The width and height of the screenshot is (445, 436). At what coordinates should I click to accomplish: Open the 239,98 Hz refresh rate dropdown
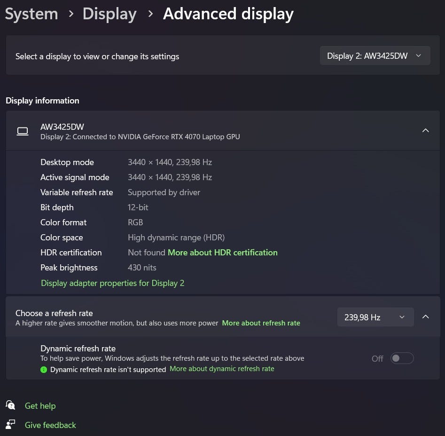click(x=375, y=317)
